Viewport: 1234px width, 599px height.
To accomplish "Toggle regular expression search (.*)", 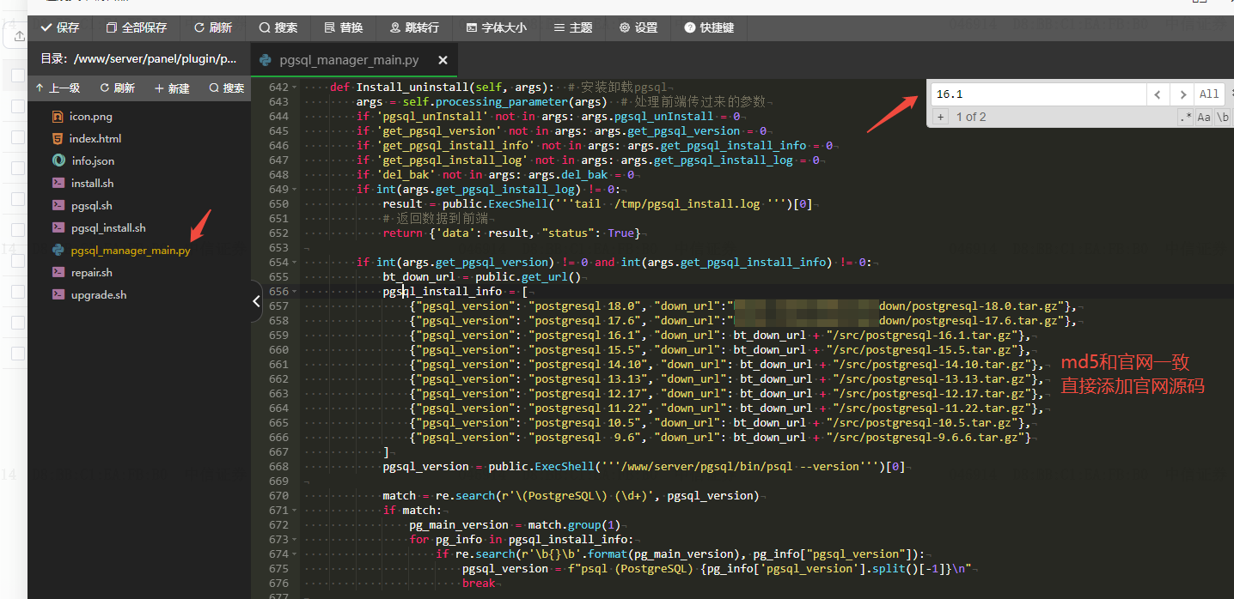I will tap(1186, 117).
